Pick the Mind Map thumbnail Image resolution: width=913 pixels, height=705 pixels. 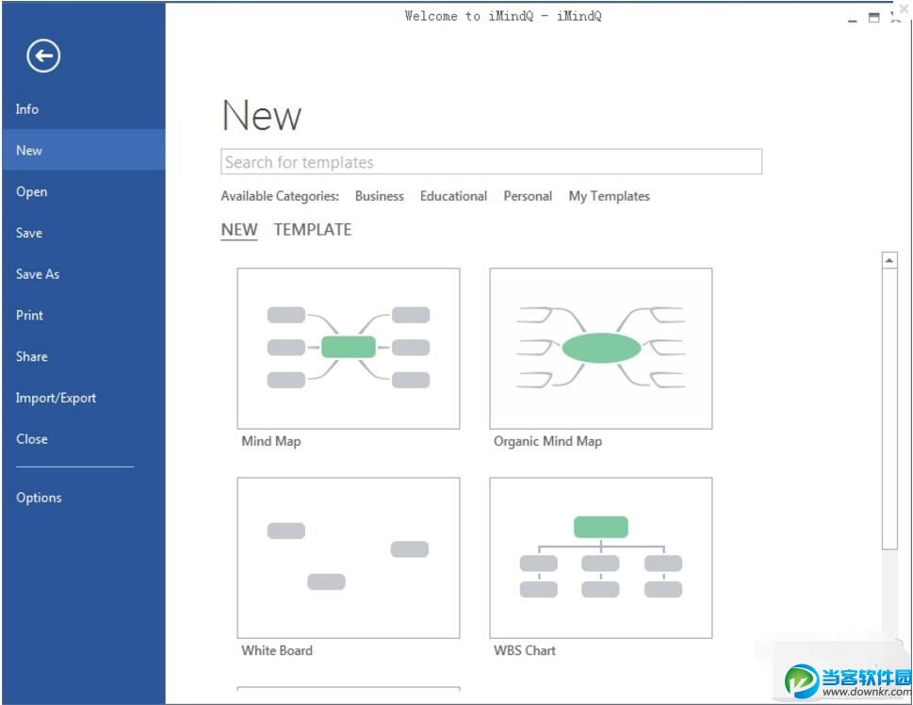point(349,349)
